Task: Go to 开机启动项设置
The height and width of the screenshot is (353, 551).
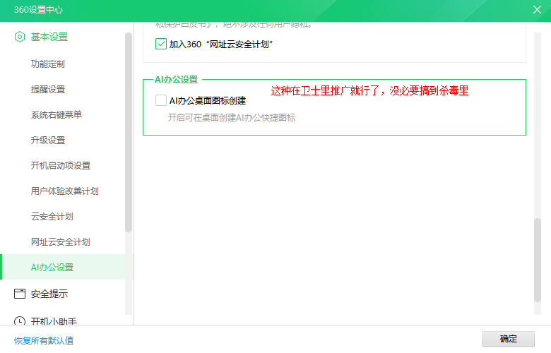Action: 61,165
